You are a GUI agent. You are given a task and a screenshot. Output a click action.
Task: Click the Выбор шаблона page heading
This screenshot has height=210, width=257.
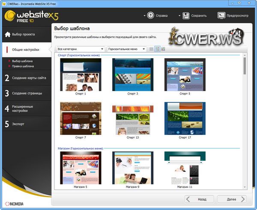tap(72, 29)
